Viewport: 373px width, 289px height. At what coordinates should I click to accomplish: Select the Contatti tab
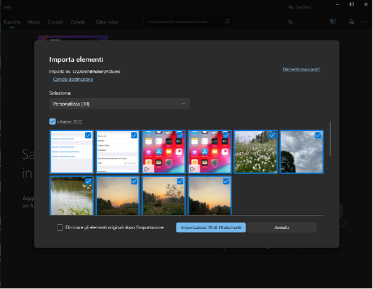[55, 22]
